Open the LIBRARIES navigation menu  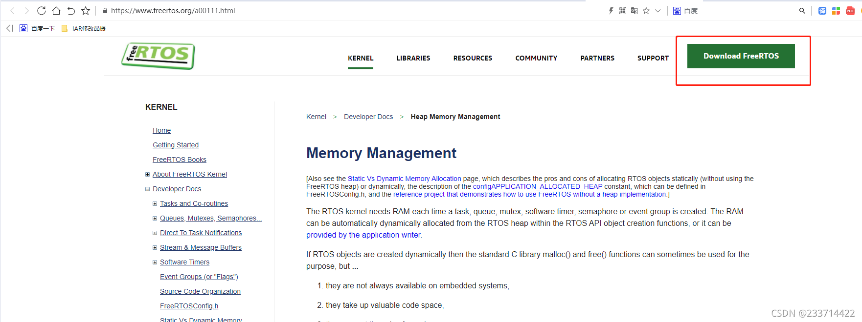[x=413, y=58]
